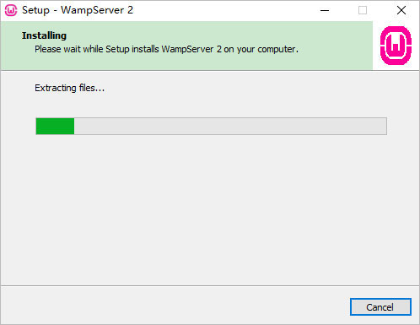Screen dimensions: 420x325
Task: Click the "Extracting files..." status text
Action: (69, 88)
